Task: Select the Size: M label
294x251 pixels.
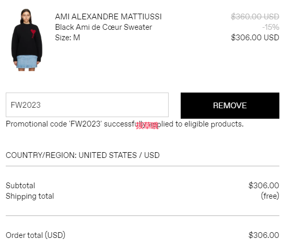Action: click(67, 38)
